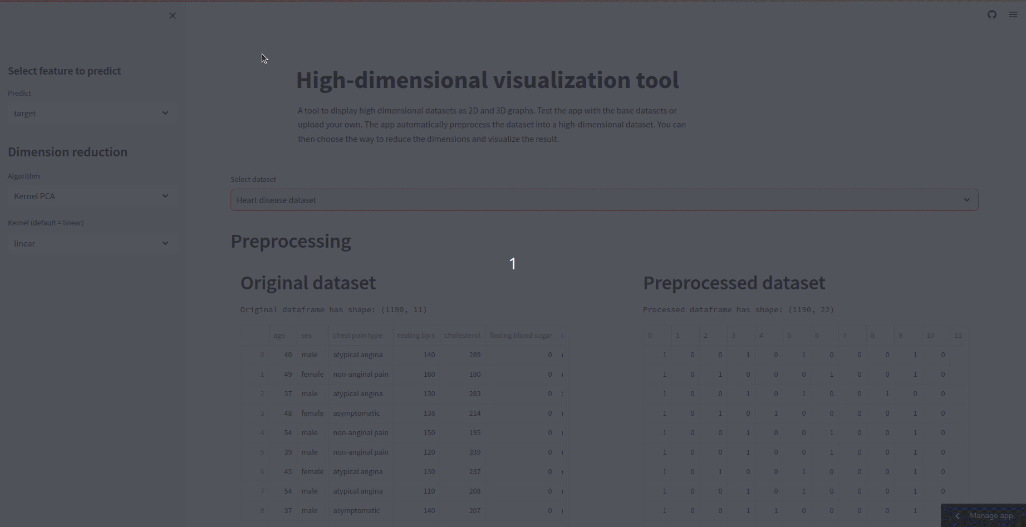Image resolution: width=1026 pixels, height=527 pixels.
Task: Click the chevron arrow in Predict box
Action: (165, 113)
